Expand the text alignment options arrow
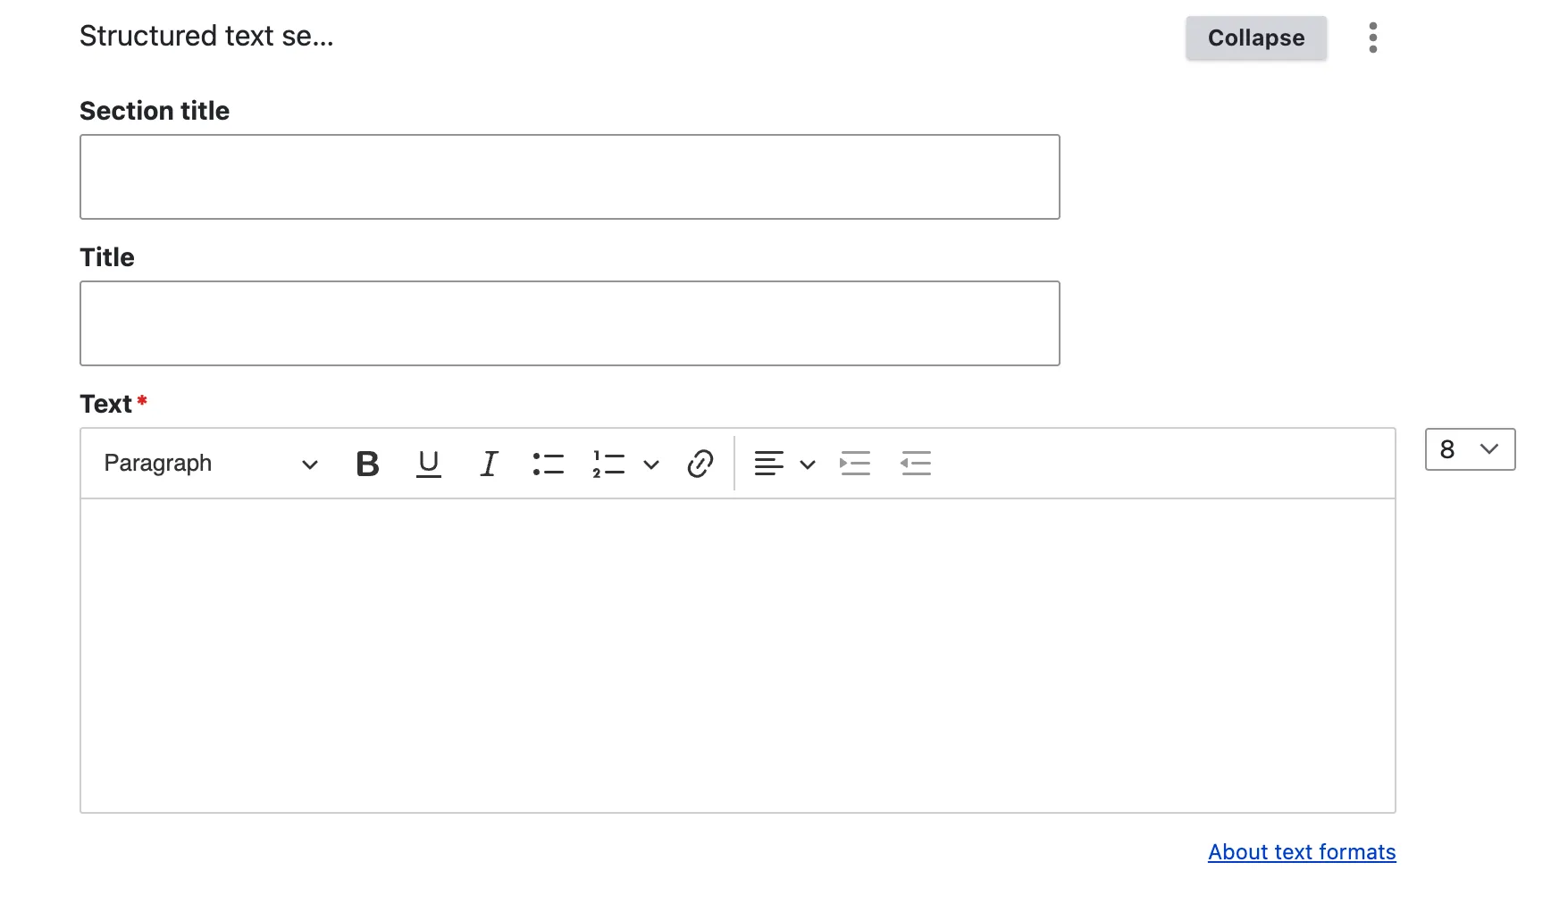1551x904 pixels. (808, 465)
